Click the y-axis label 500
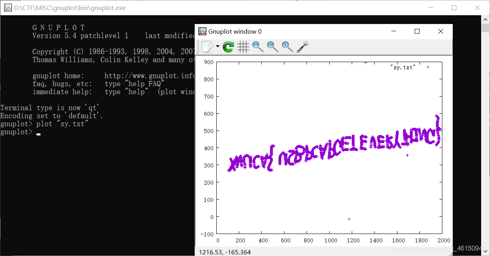490x256 pixels. (x=209, y=131)
